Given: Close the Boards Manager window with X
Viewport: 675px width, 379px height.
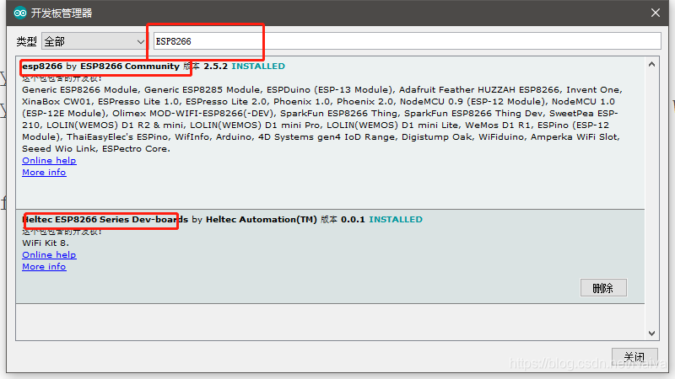Looking at the screenshot, I should coord(656,13).
